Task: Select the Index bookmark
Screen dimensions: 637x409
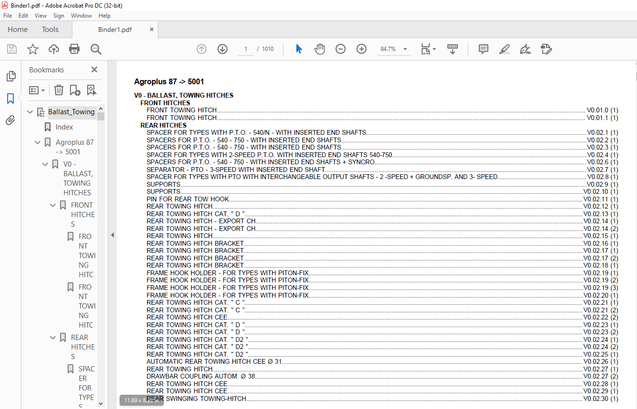Action: click(64, 127)
